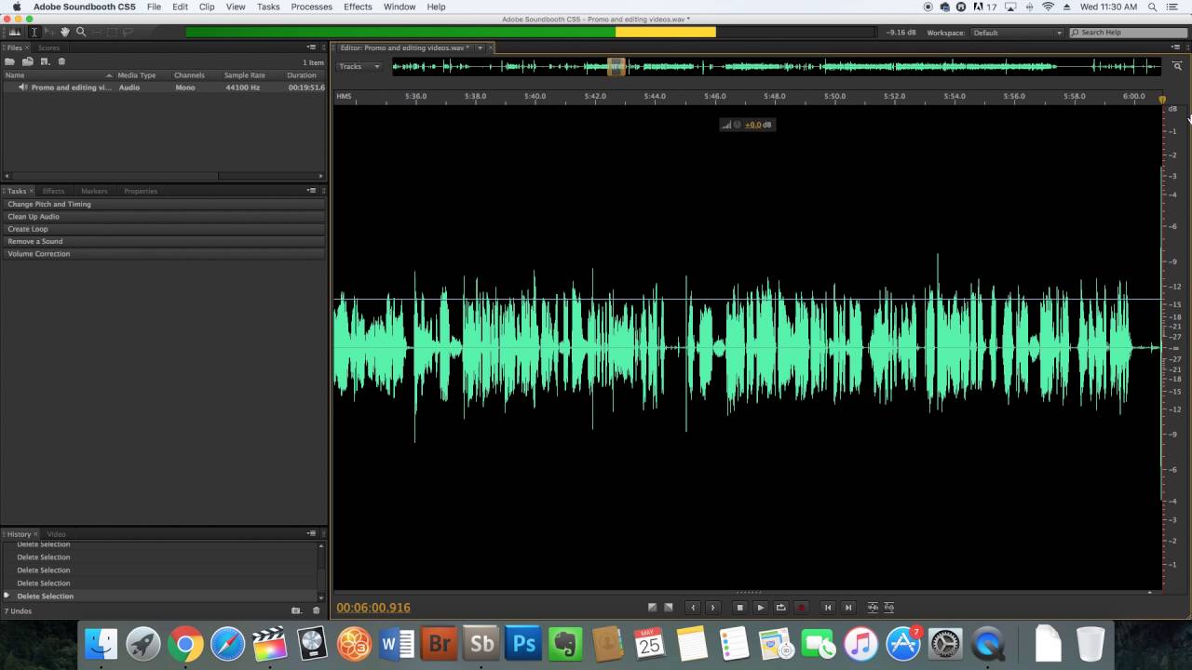Screen dimensions: 1192x670
Task: Click the Stop playback button
Action: [x=739, y=608]
